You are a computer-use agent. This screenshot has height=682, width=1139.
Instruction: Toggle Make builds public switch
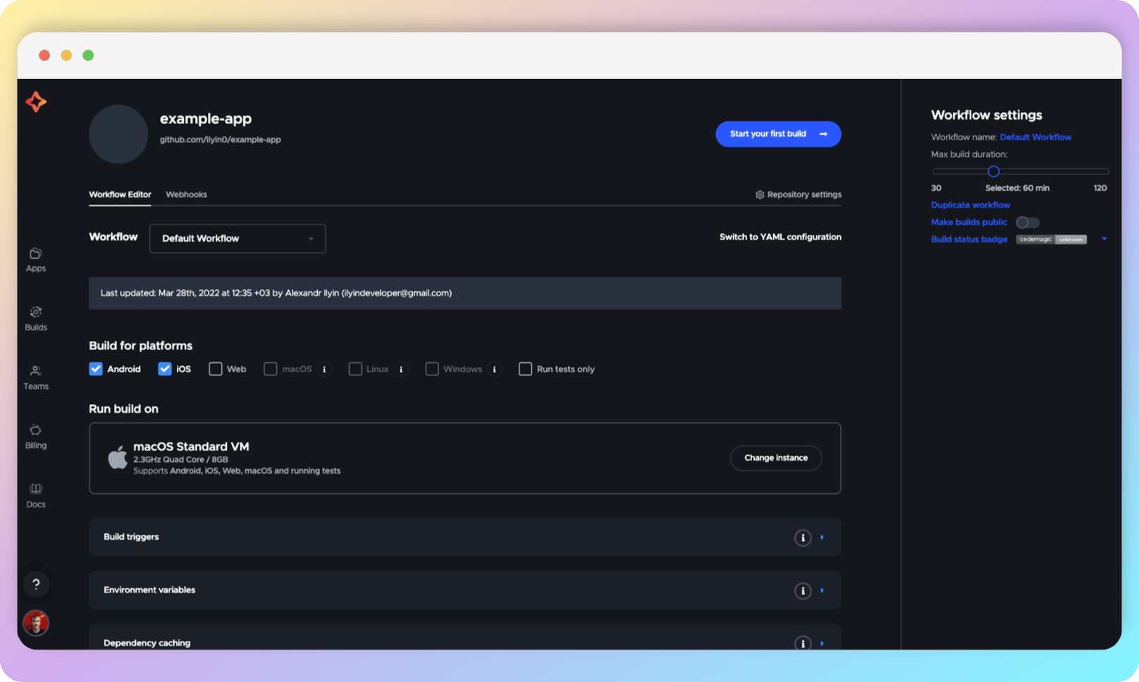1027,222
